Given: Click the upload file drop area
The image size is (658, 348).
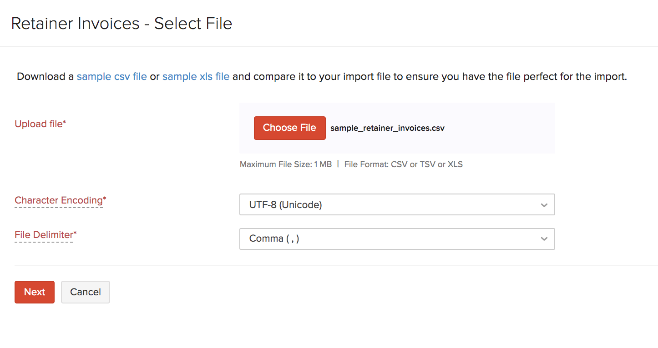Looking at the screenshot, I should click(501, 128).
